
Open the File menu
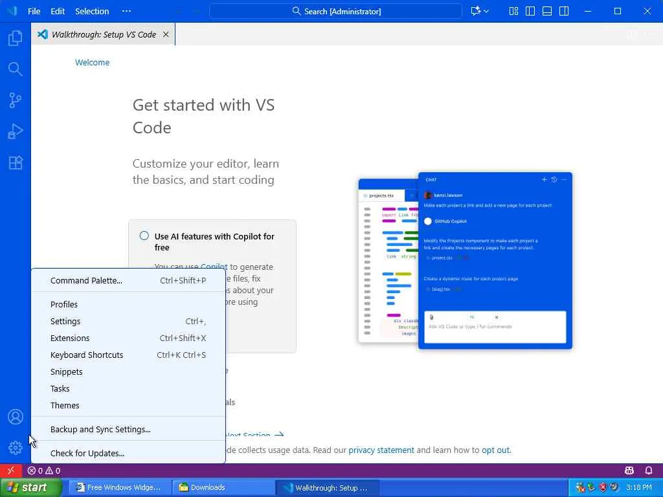[34, 11]
